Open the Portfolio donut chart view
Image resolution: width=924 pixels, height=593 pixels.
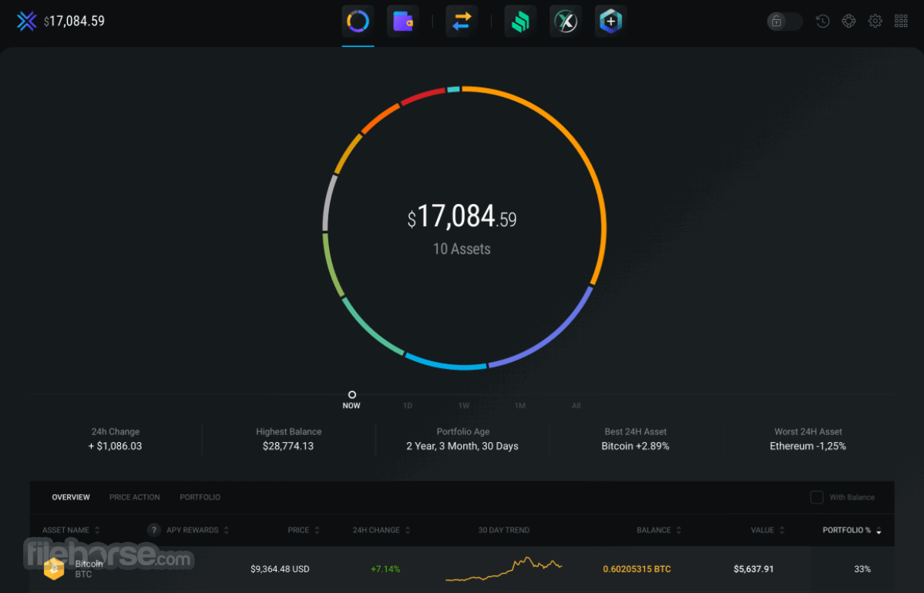[357, 21]
